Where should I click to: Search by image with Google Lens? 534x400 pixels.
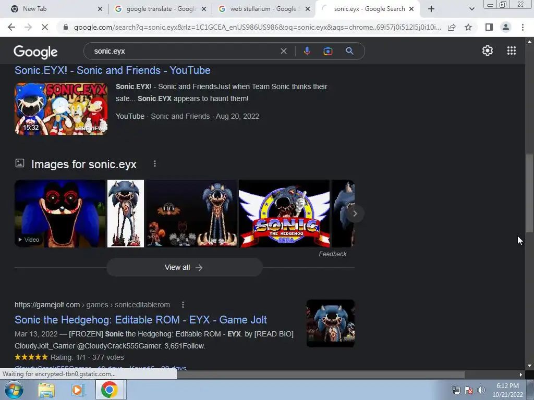327,51
